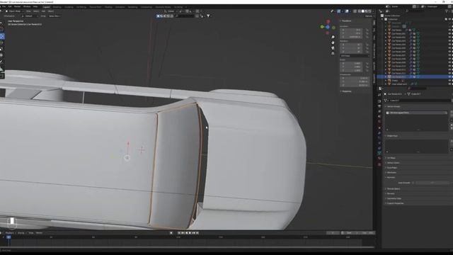
Task: Select the Annotate pencil tool
Action: coord(1,62)
